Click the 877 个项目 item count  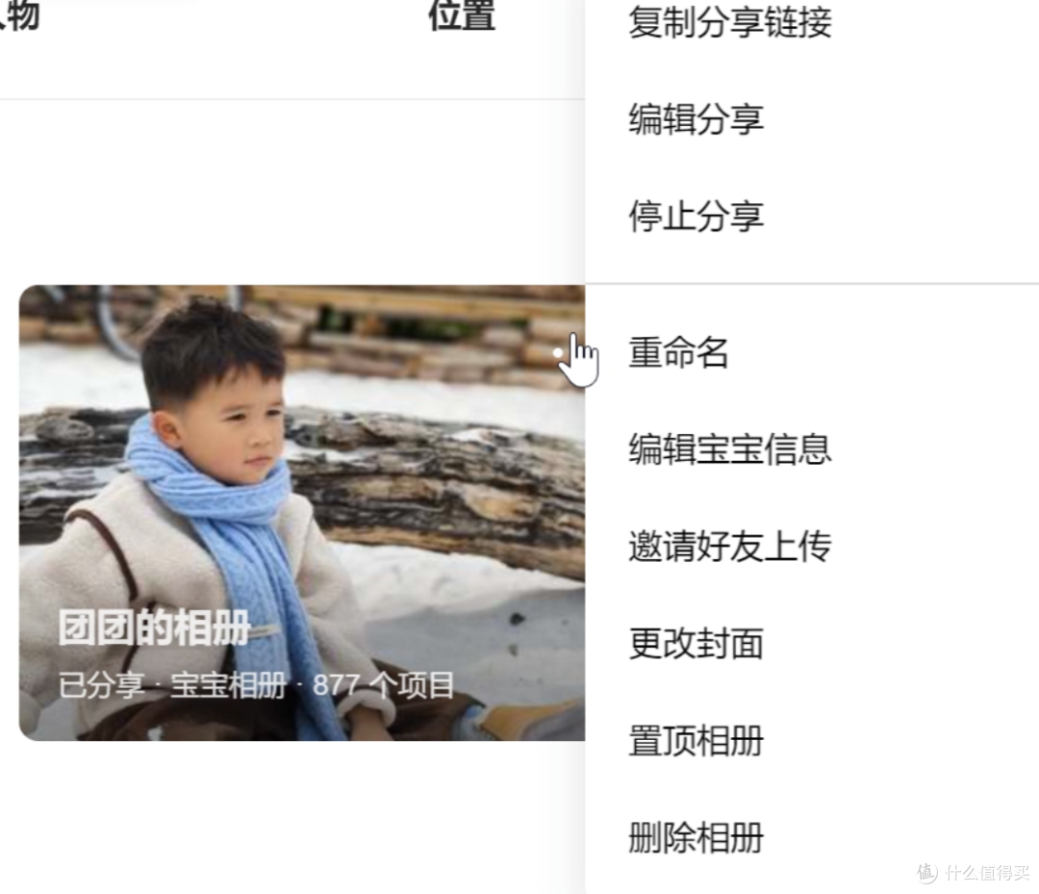tap(384, 684)
